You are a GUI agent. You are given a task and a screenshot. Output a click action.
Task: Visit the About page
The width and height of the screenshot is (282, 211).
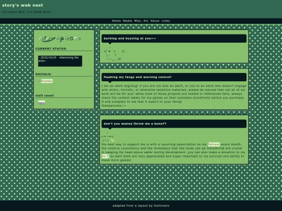click(x=155, y=21)
